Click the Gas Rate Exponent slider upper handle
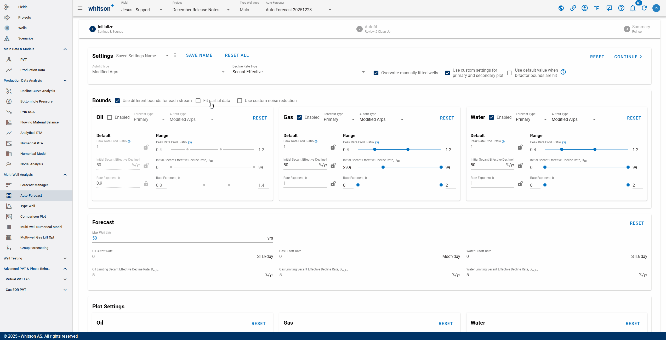 coord(441,185)
